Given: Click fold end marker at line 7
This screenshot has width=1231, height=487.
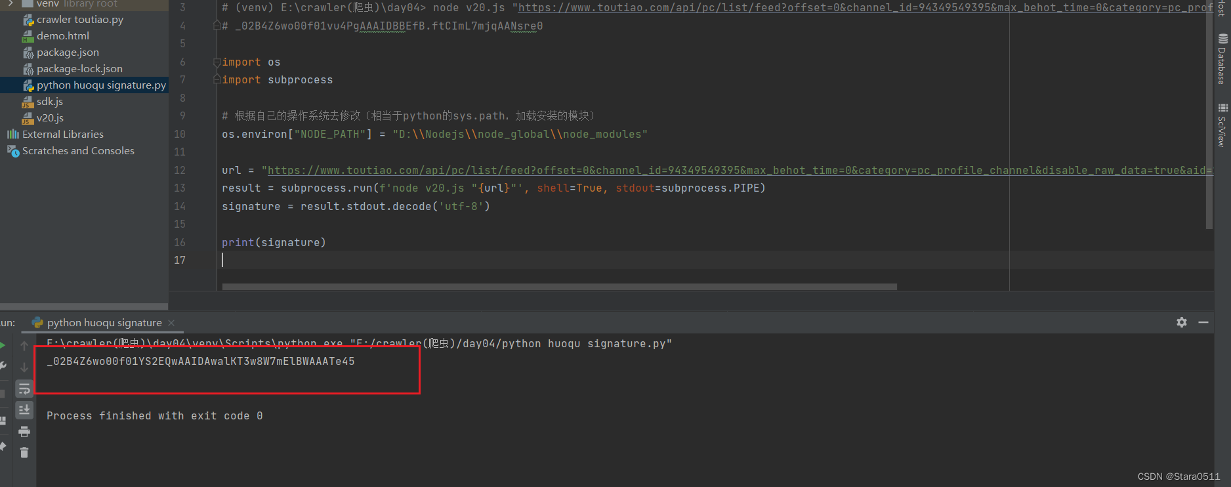Looking at the screenshot, I should click(x=217, y=80).
